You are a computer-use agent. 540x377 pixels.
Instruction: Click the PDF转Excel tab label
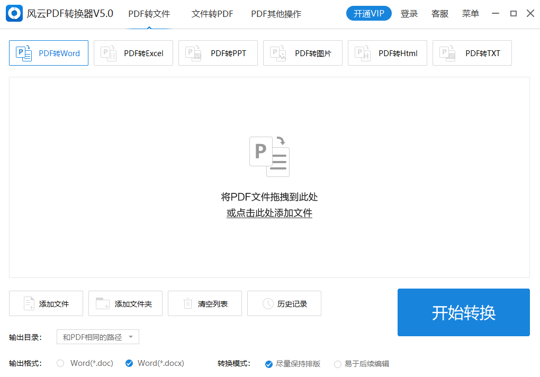coord(143,53)
